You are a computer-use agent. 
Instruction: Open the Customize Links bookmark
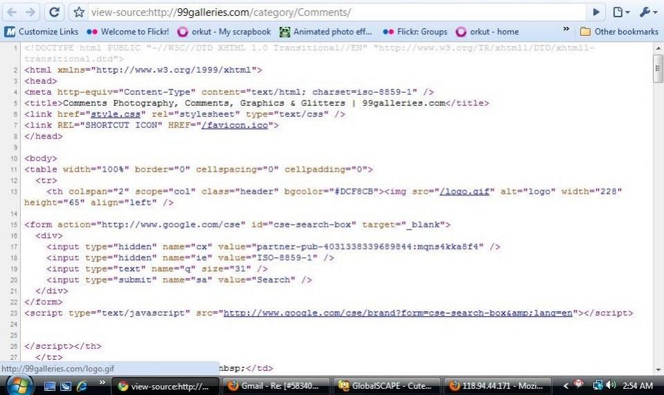42,32
